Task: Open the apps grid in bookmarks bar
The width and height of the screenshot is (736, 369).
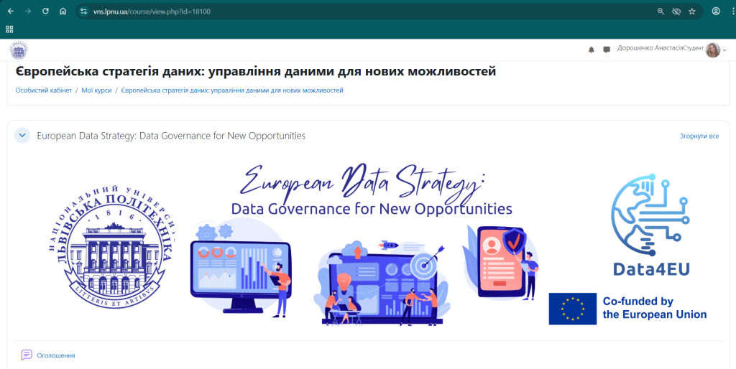Action: (9, 29)
